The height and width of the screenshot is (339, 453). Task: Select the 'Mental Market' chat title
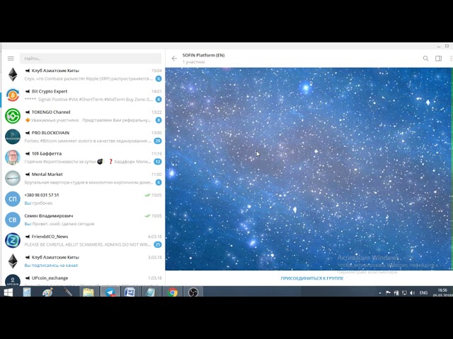point(47,174)
